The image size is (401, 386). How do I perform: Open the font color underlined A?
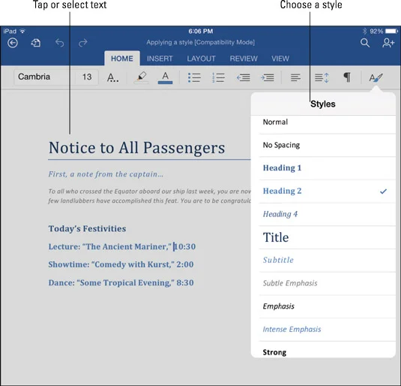tap(165, 77)
